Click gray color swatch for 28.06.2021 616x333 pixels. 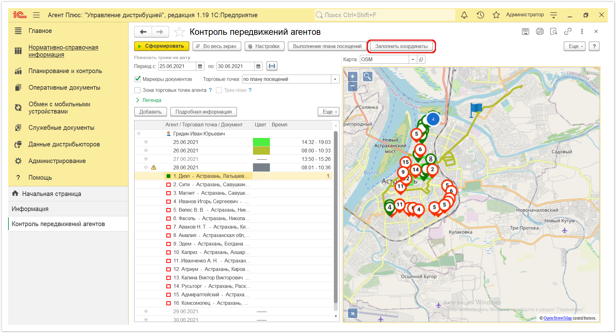(261, 167)
